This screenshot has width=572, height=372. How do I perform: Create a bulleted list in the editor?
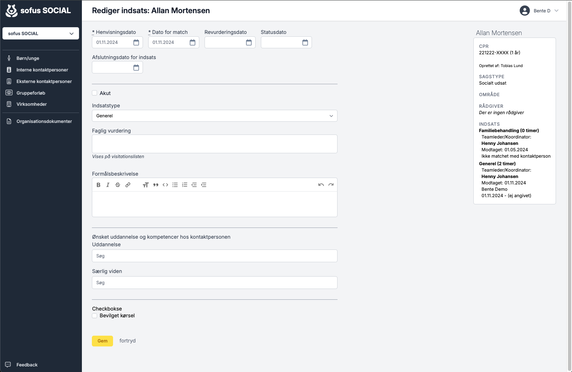(x=175, y=185)
